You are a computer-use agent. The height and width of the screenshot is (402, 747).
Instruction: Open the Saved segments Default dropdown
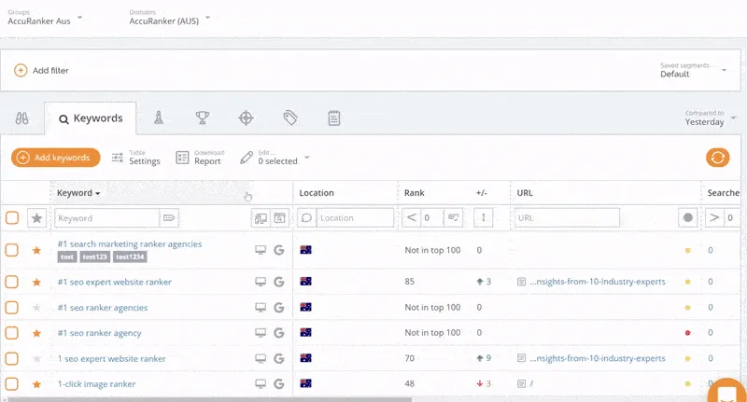pyautogui.click(x=693, y=70)
